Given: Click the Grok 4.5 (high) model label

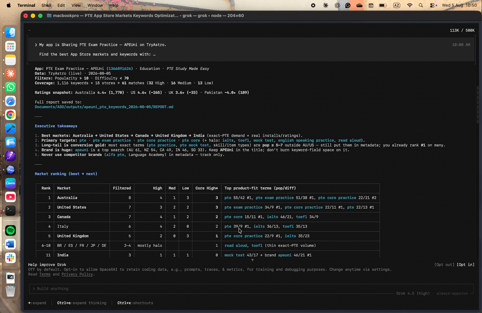Looking at the screenshot, I should [413, 293].
